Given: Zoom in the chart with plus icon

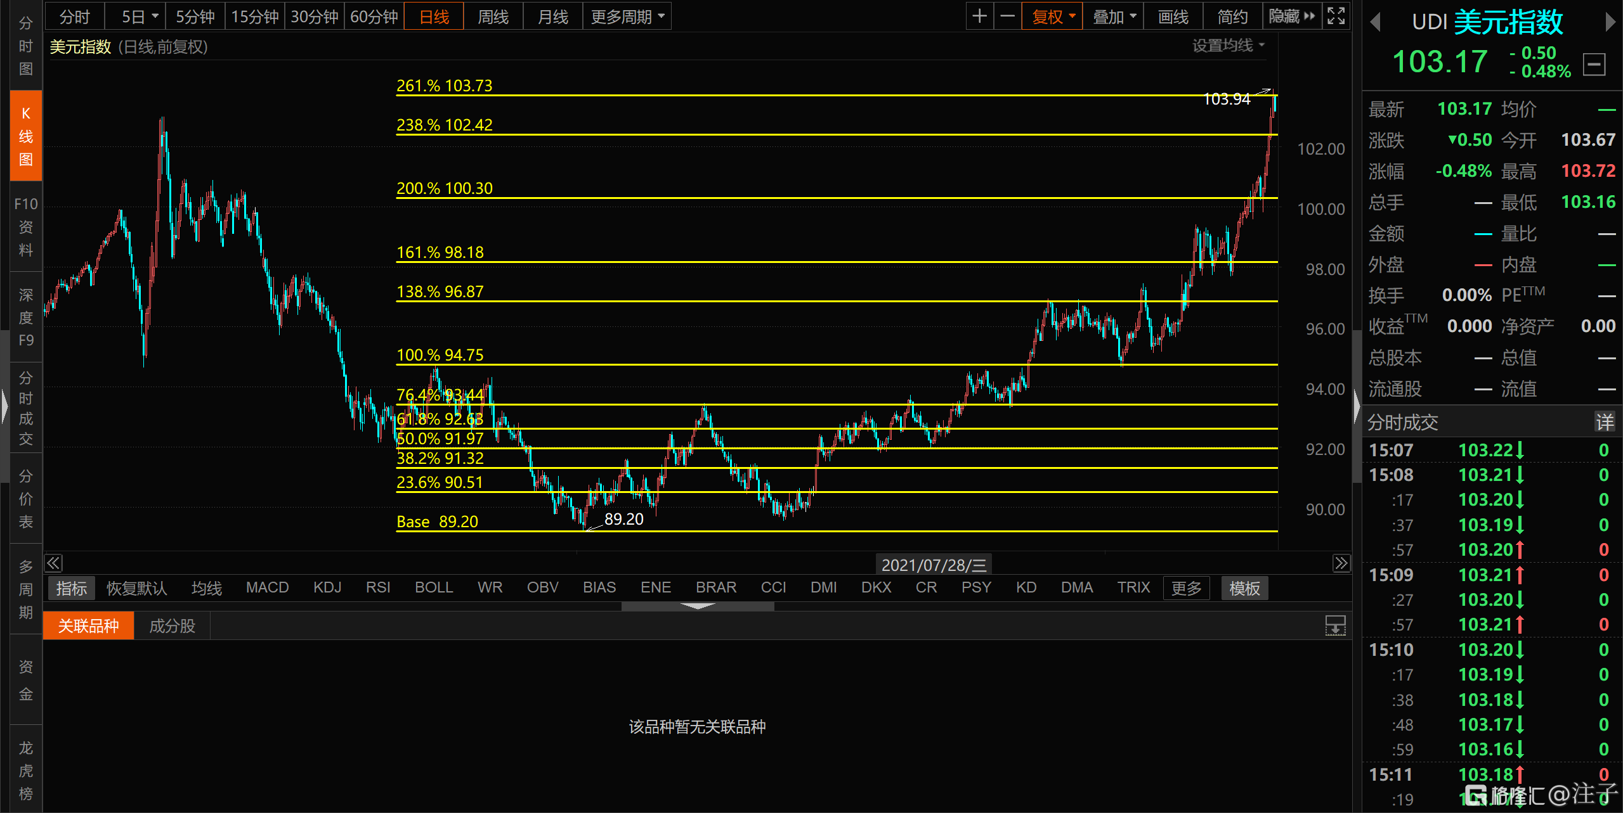Looking at the screenshot, I should 979,16.
